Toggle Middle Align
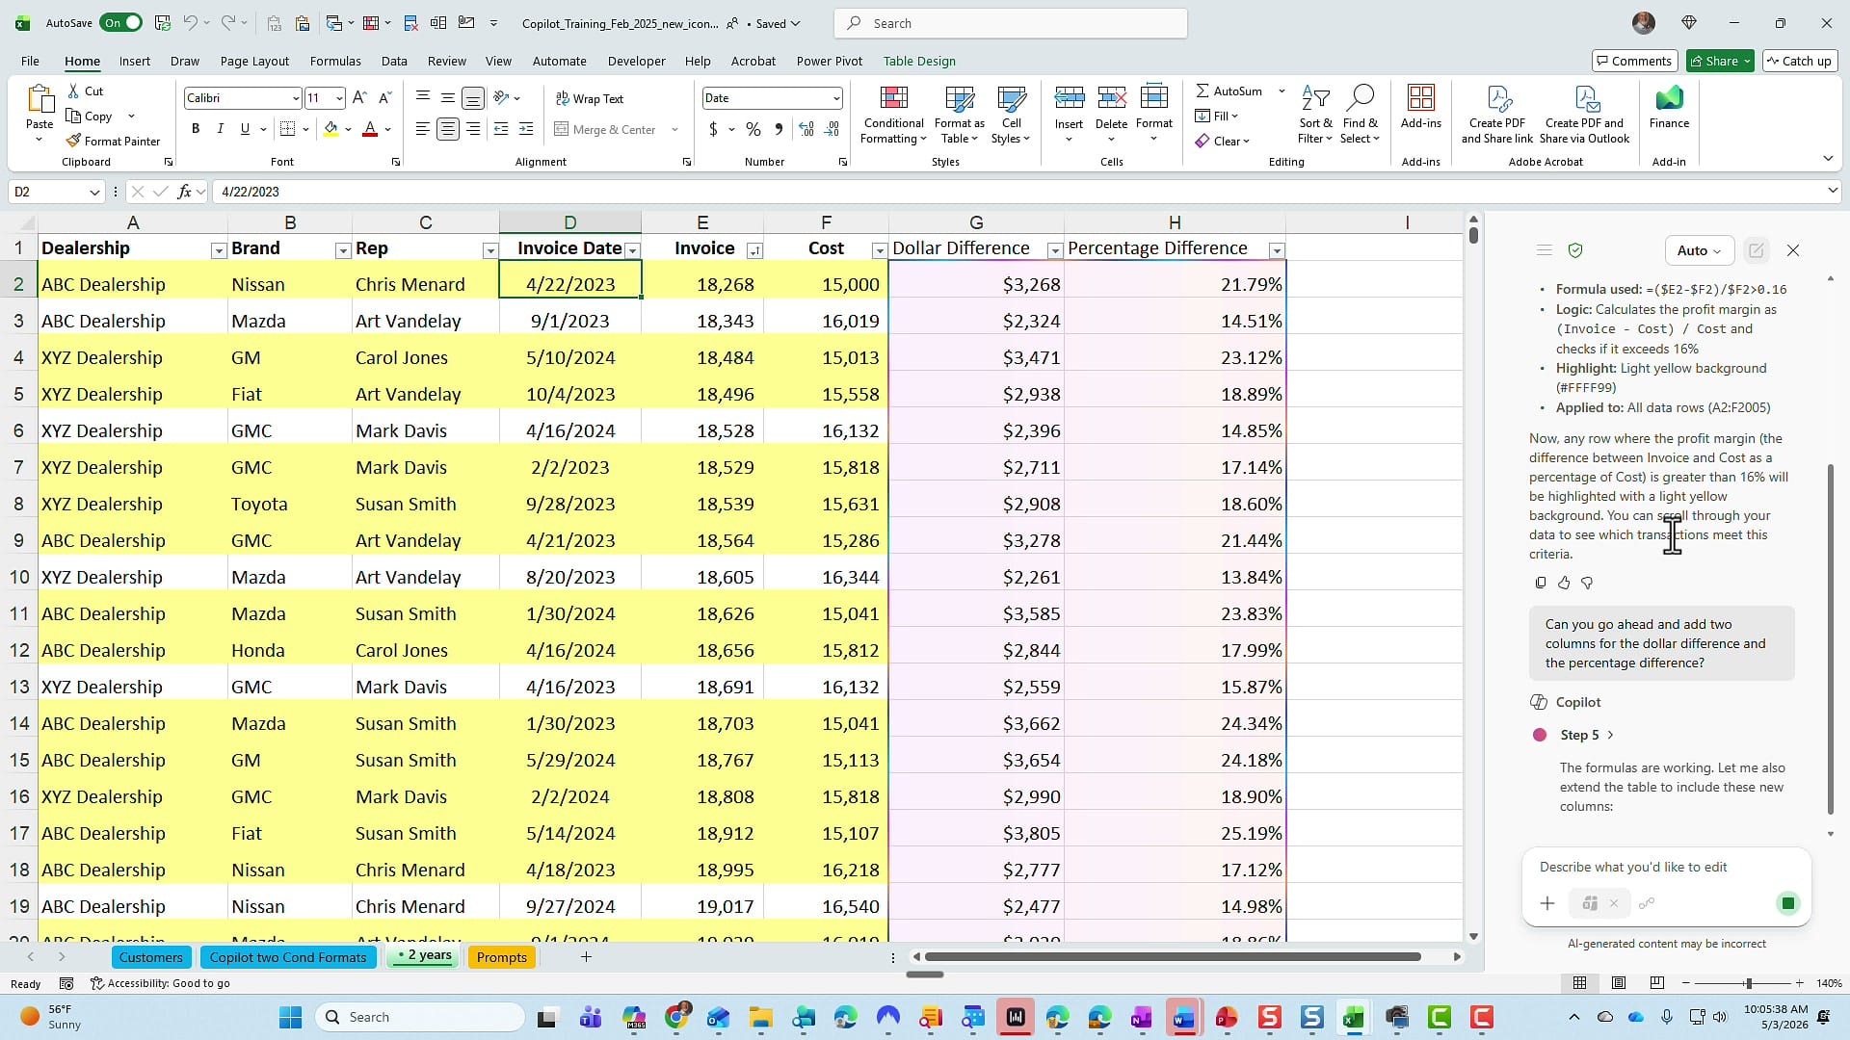Viewport: 1850px width, 1040px height. click(x=448, y=97)
